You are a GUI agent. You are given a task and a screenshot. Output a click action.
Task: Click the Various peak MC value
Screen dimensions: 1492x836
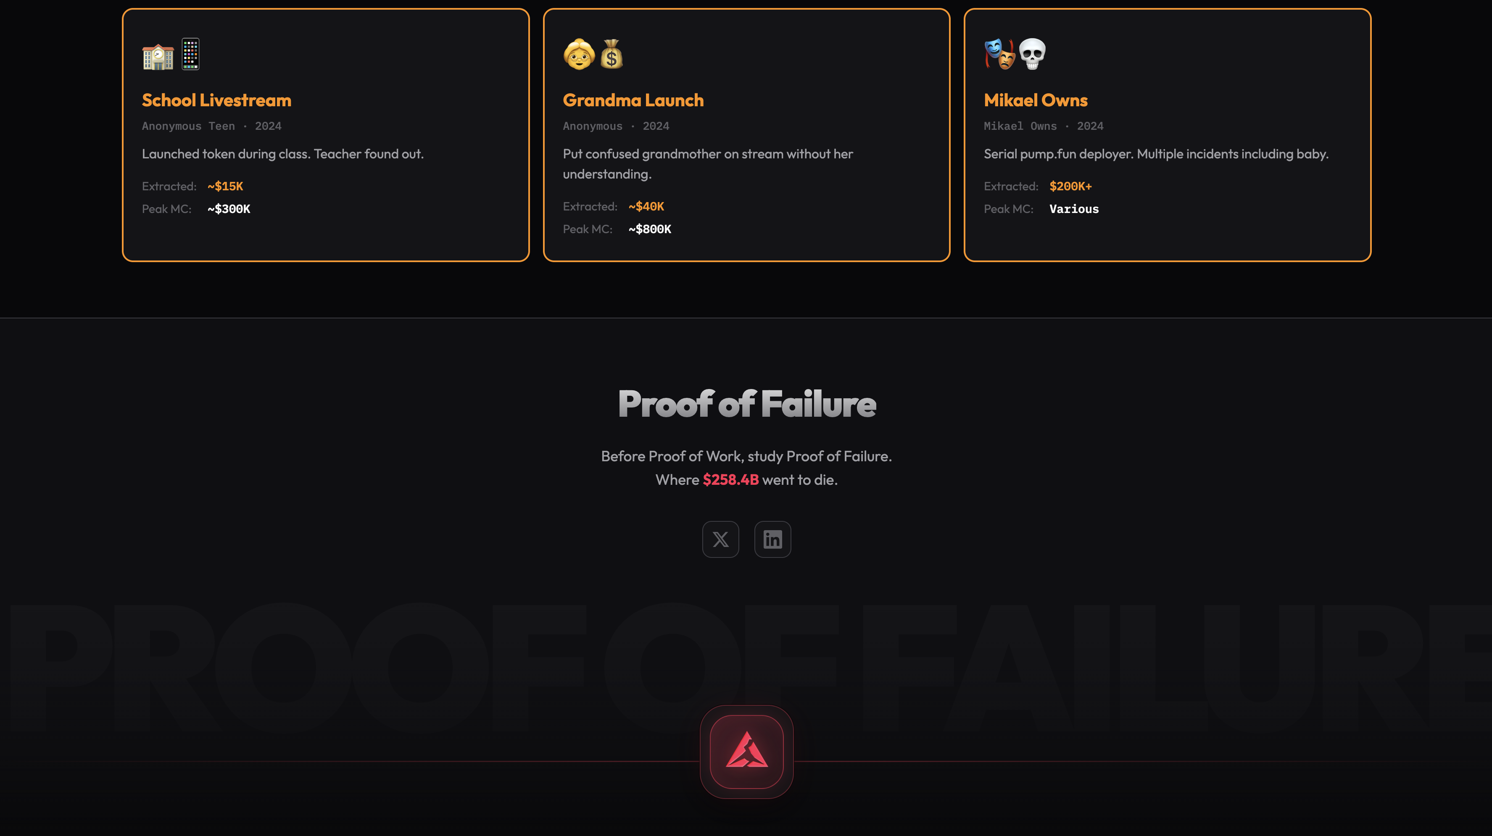[x=1073, y=208]
